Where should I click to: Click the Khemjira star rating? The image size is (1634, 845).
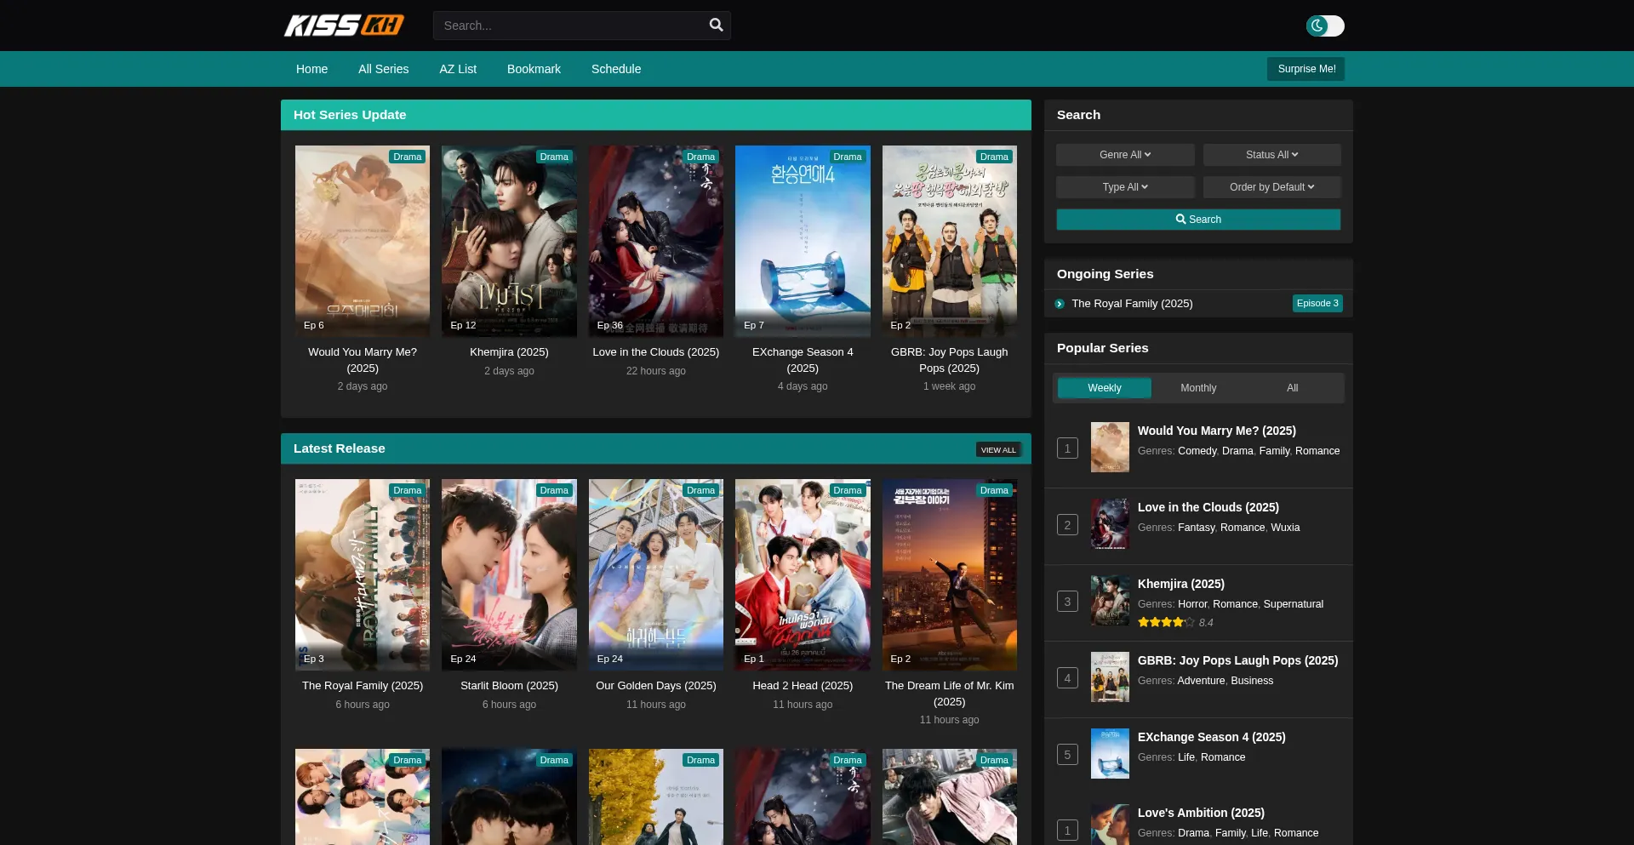tap(1166, 623)
